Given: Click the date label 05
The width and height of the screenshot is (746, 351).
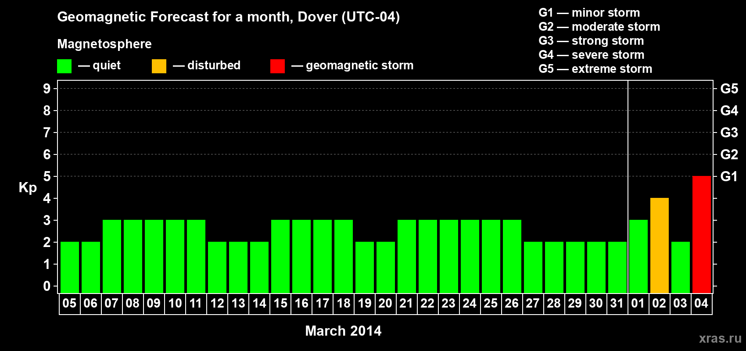Looking at the screenshot, I should tap(69, 303).
